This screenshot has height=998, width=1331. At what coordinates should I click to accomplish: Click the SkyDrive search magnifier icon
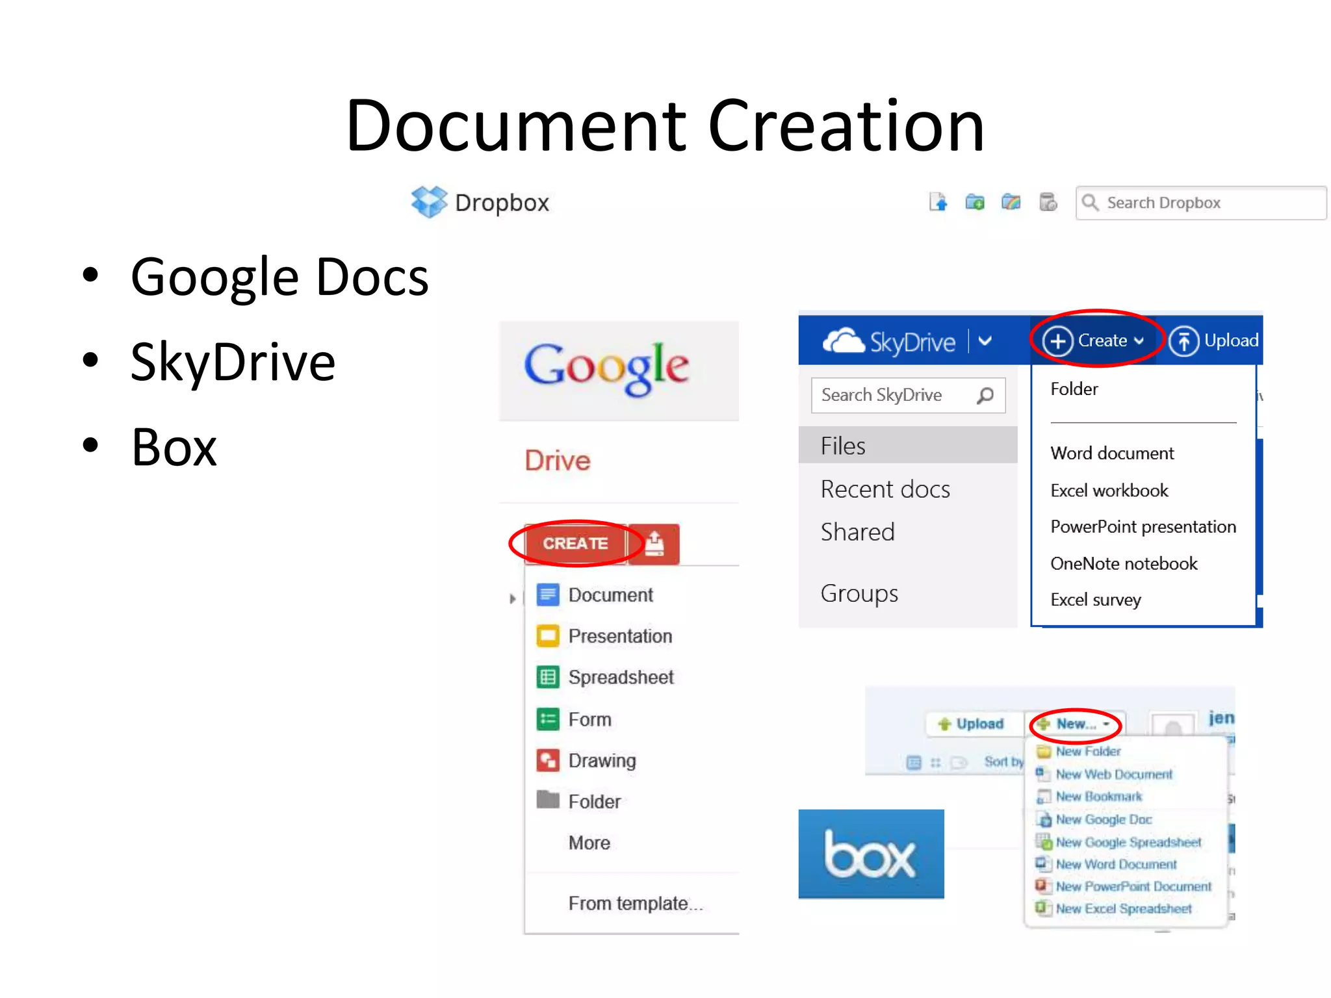point(985,395)
